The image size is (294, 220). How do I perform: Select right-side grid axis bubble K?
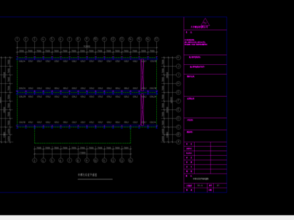pos(179,57)
